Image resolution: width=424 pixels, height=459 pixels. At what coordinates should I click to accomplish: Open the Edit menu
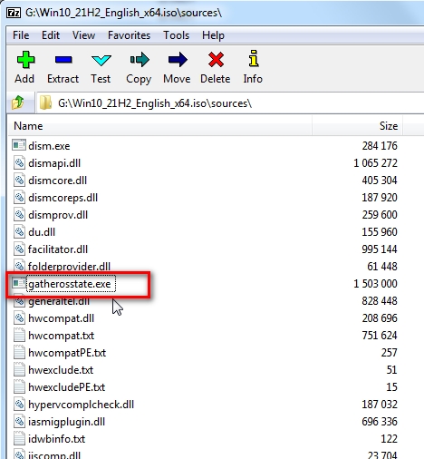(x=51, y=35)
